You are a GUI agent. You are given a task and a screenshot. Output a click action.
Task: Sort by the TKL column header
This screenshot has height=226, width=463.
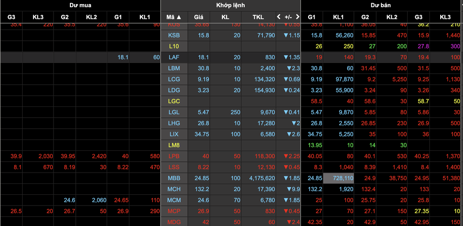(258, 17)
